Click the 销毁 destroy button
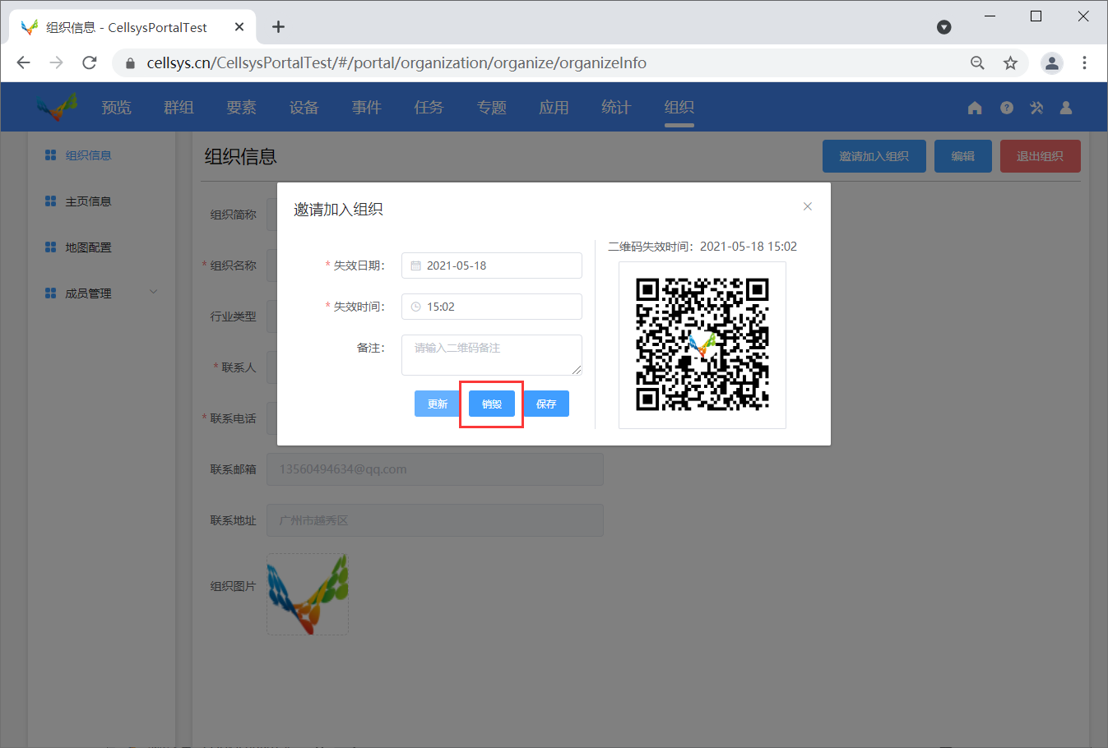 click(492, 404)
